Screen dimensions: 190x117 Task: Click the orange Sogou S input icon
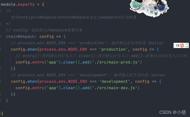pos(182,45)
